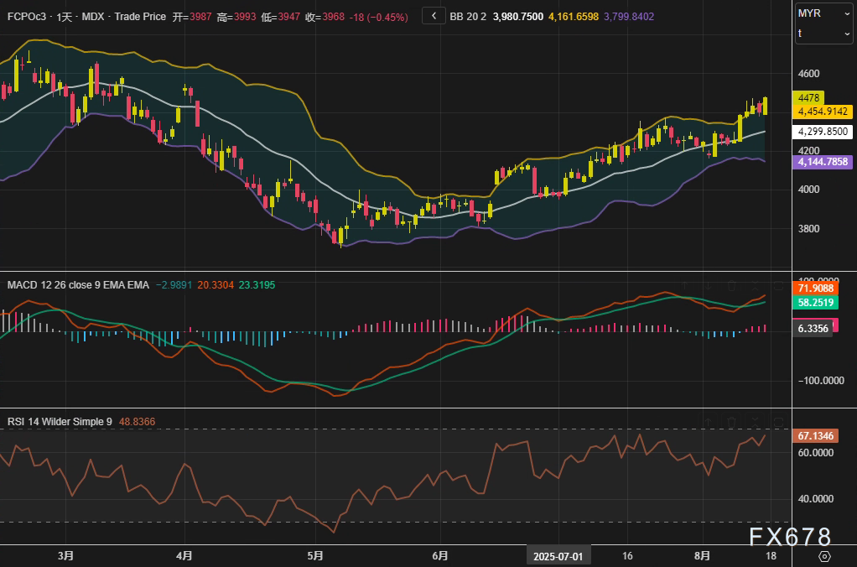
Task: Move the MACD pane down
Action: pyautogui.click(x=707, y=285)
